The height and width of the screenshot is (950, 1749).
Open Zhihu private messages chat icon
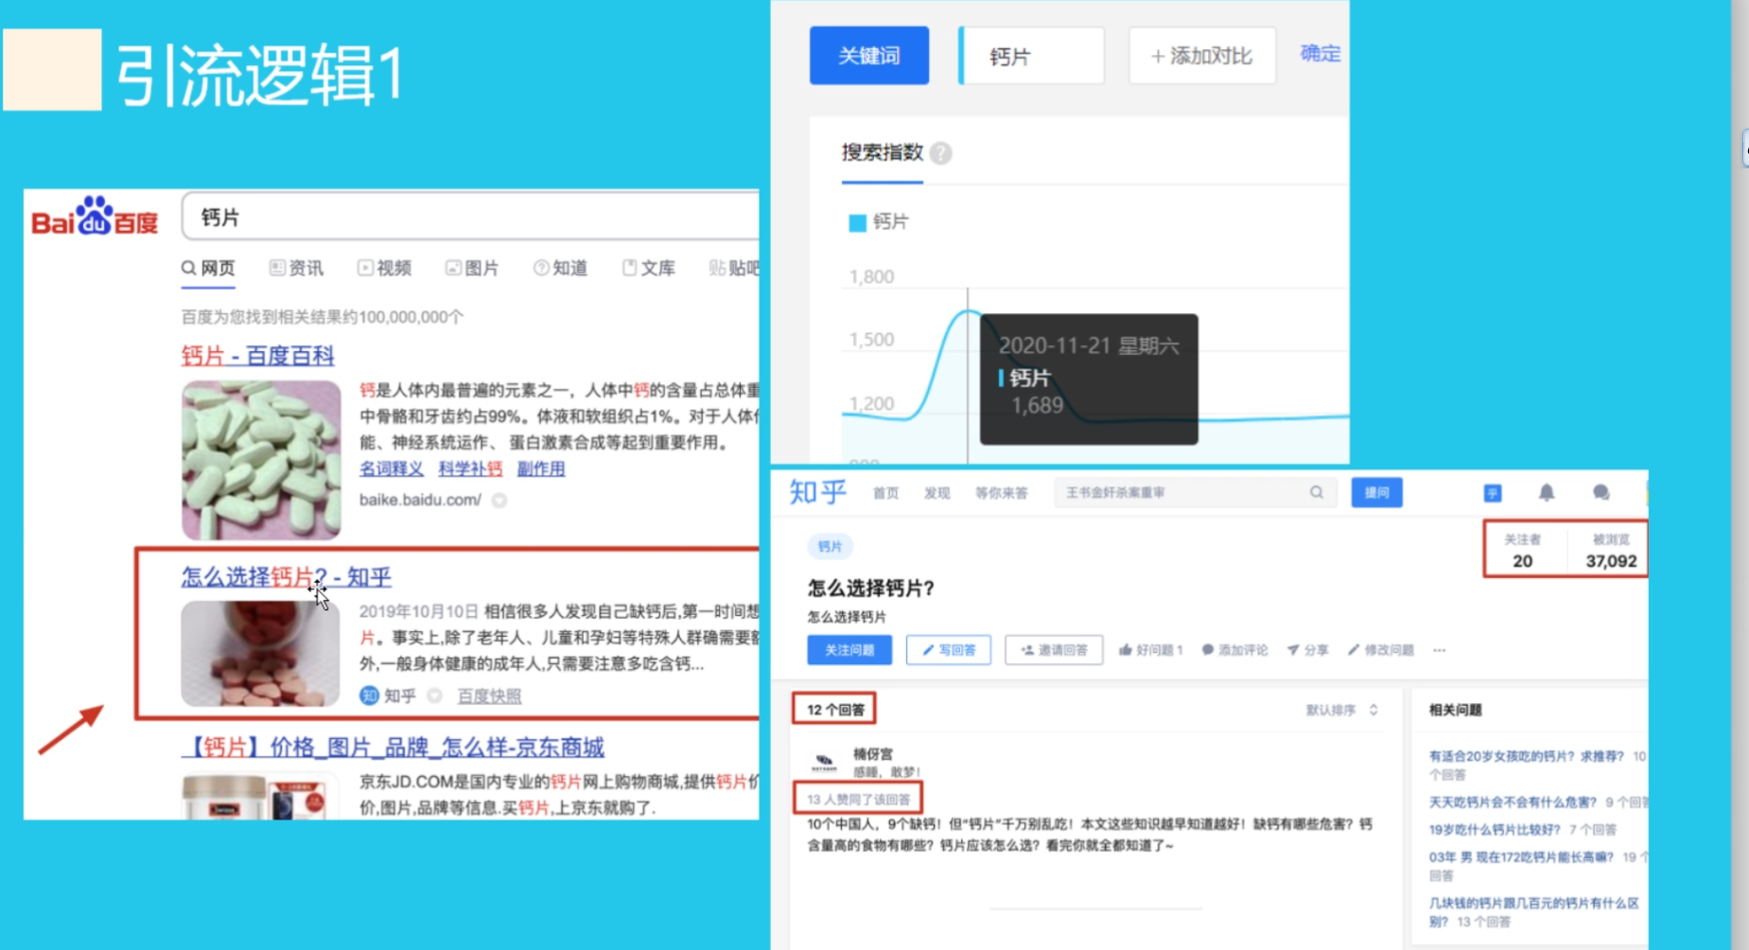(x=1600, y=492)
